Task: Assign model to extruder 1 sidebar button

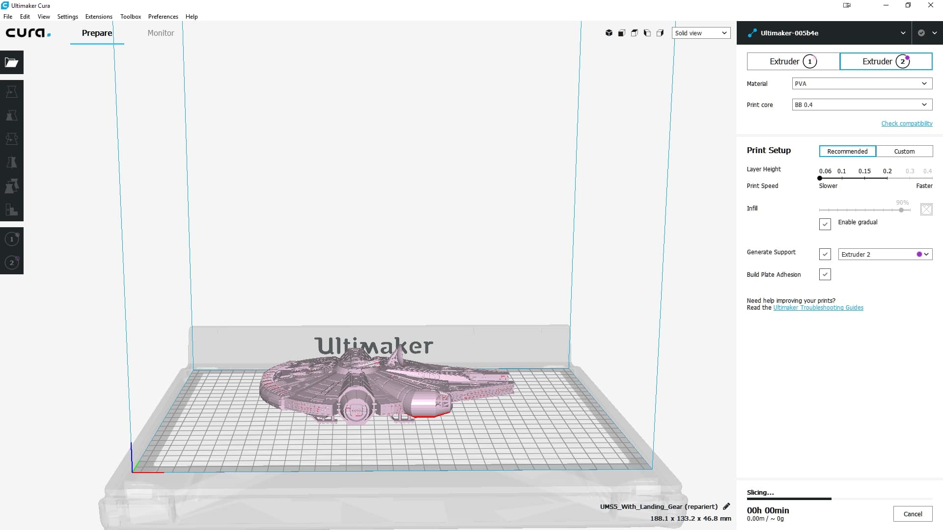Action: pyautogui.click(x=12, y=239)
